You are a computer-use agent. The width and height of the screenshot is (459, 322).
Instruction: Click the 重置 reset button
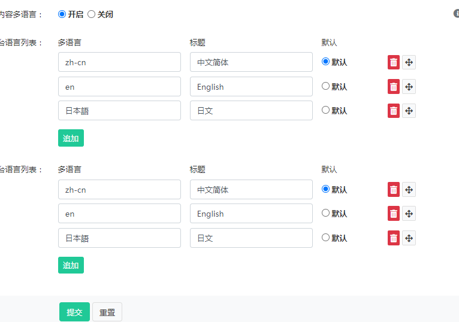tap(107, 312)
